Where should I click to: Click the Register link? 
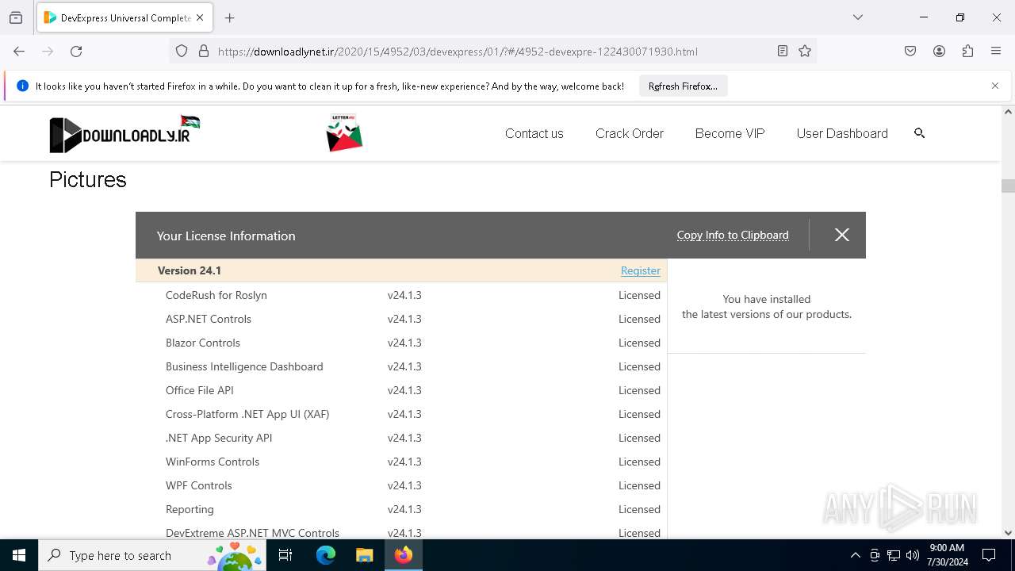(x=641, y=270)
